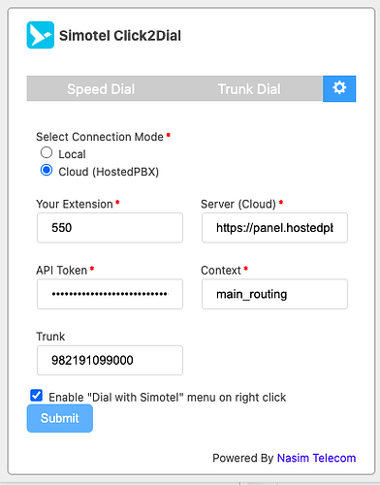Viewport: 380px width, 485px height.
Task: Click the Enable "Dial with Simotel" label text
Action: [x=168, y=398]
